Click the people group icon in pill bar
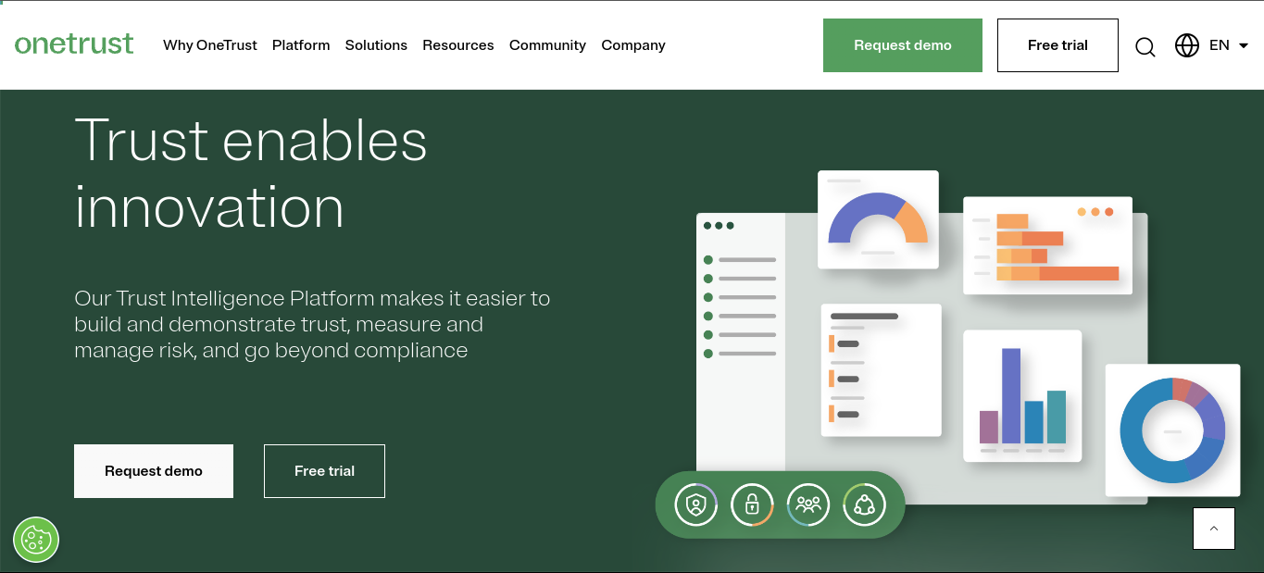 coord(808,504)
